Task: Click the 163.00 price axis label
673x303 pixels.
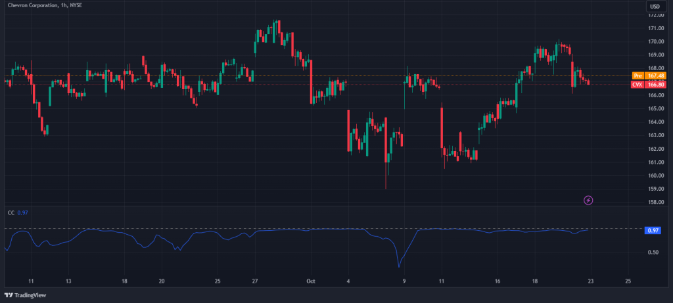Action: [655, 135]
